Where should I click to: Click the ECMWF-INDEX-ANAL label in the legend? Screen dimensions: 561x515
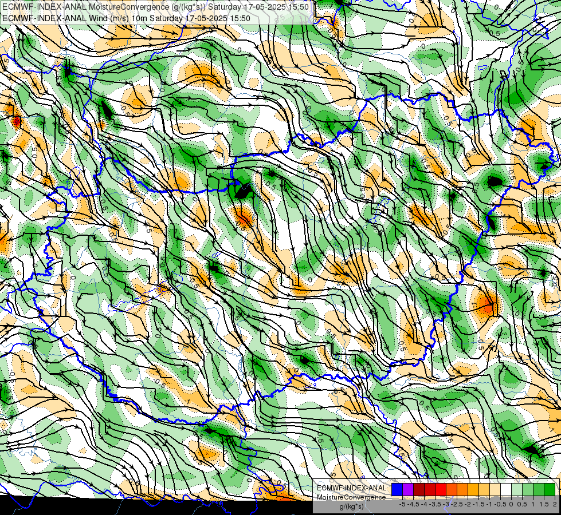[352, 488]
